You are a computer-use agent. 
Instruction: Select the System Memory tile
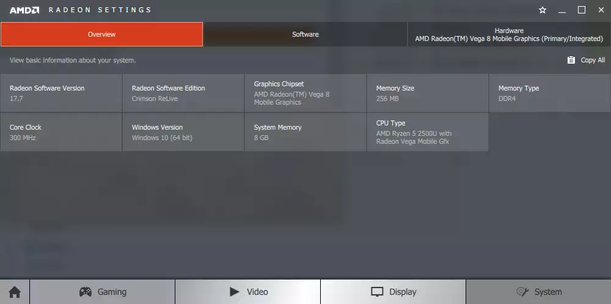point(305,132)
